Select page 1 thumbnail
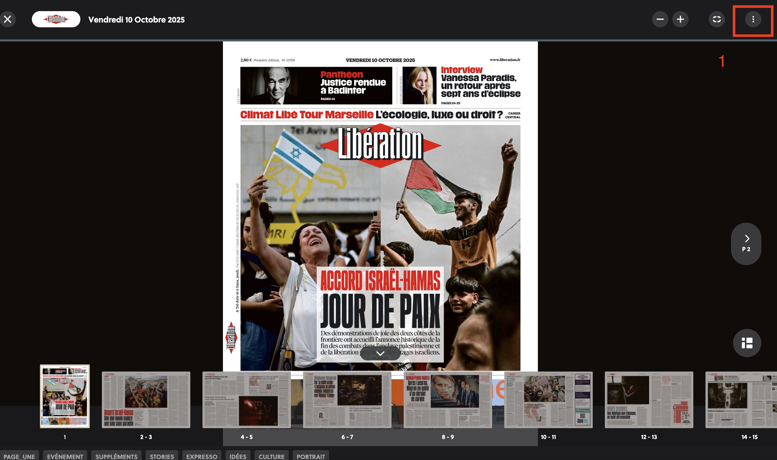 click(65, 396)
